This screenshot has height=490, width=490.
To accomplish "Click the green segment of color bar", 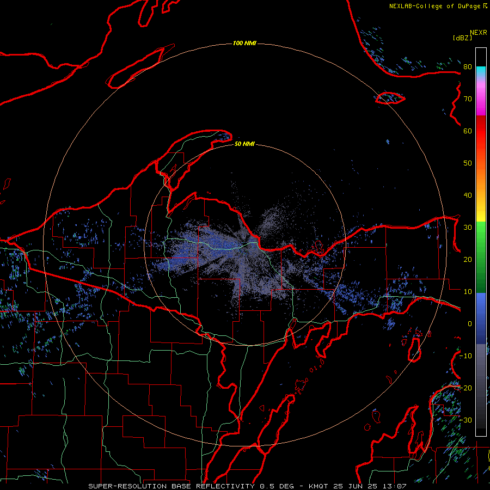I will pyautogui.click(x=481, y=257).
